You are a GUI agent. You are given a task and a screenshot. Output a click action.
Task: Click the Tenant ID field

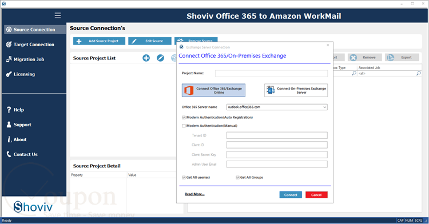point(277,135)
